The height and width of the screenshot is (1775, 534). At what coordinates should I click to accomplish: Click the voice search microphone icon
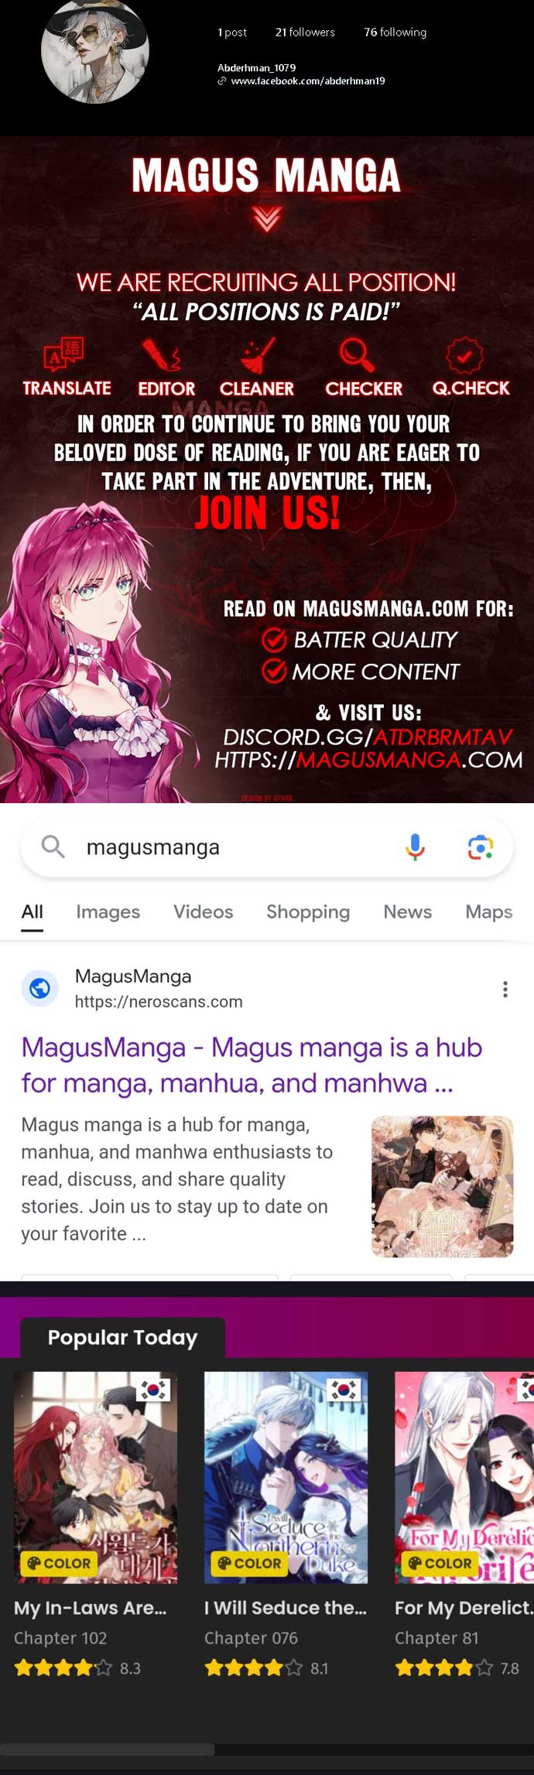coord(415,847)
